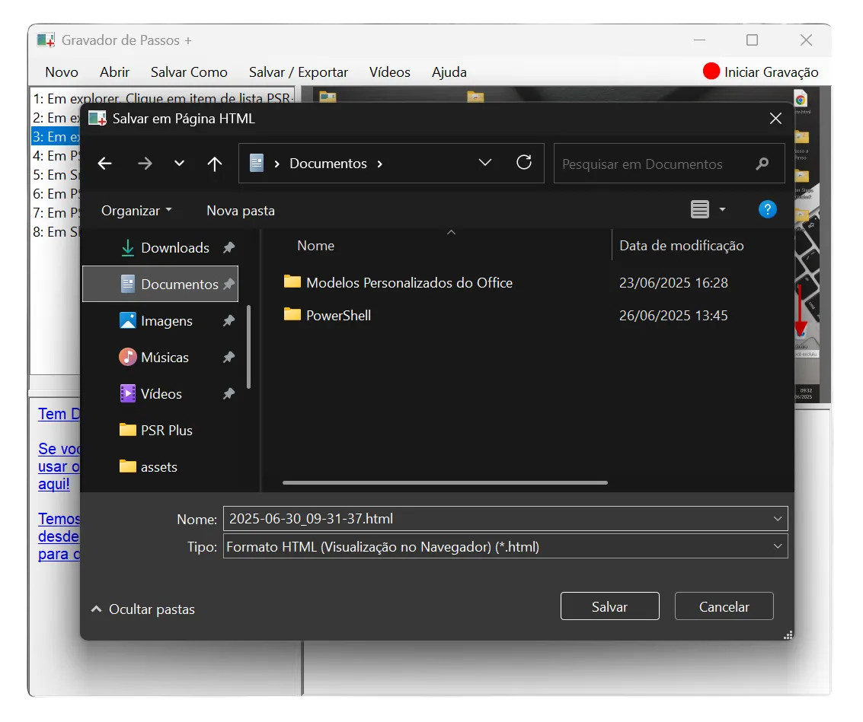Open the Ajuda menu
This screenshot has width=863, height=722.
tap(449, 72)
